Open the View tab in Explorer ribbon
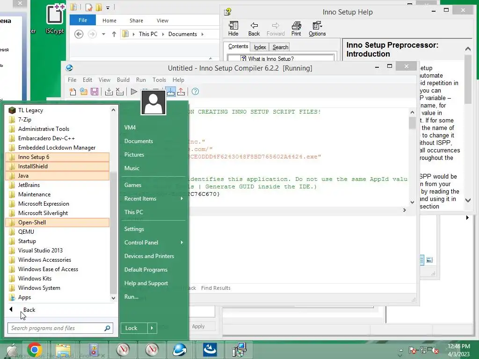 tap(162, 21)
